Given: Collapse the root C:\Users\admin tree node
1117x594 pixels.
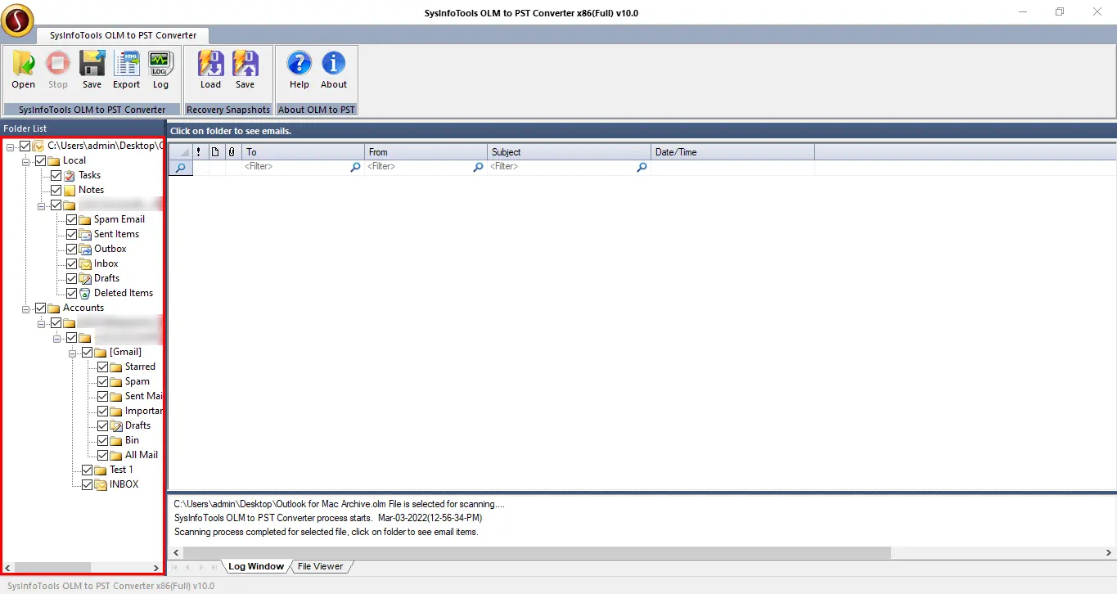Looking at the screenshot, I should pos(11,146).
